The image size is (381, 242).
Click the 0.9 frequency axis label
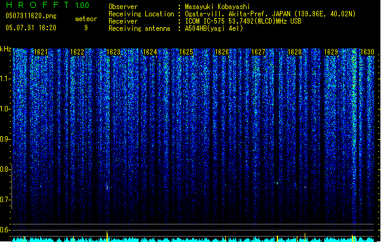pyautogui.click(x=5, y=139)
